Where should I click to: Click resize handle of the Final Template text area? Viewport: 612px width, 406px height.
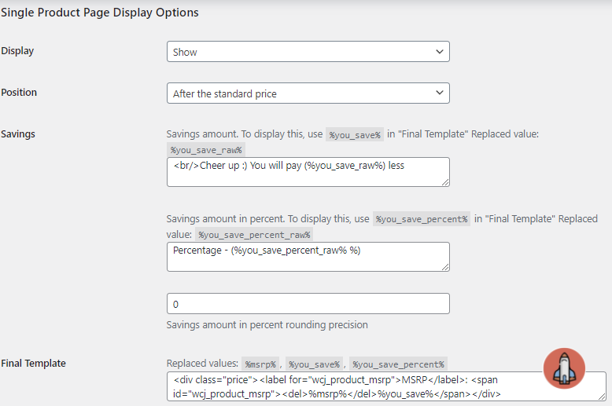602,397
